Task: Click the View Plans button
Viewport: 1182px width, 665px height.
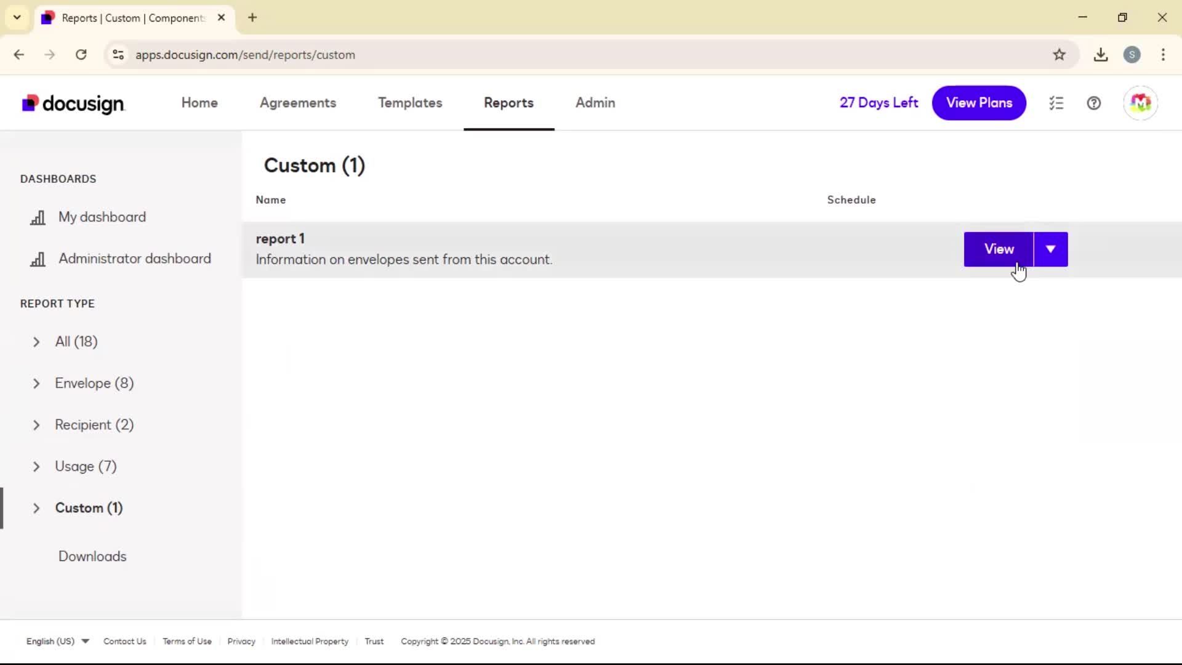Action: tap(979, 103)
